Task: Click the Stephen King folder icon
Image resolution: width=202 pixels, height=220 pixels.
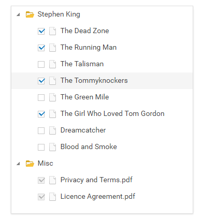Action: tap(30, 14)
